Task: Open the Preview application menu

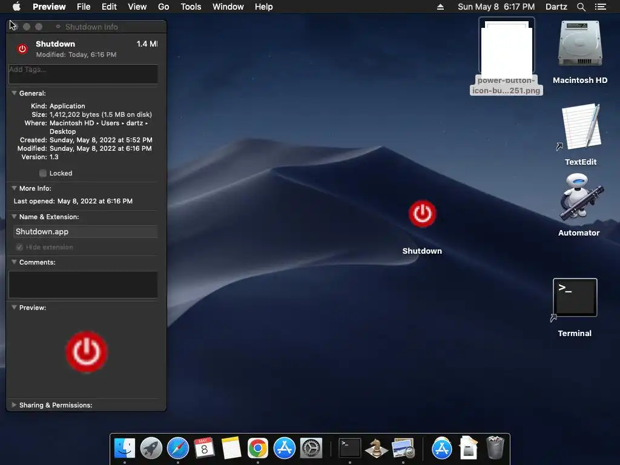Action: [49, 7]
